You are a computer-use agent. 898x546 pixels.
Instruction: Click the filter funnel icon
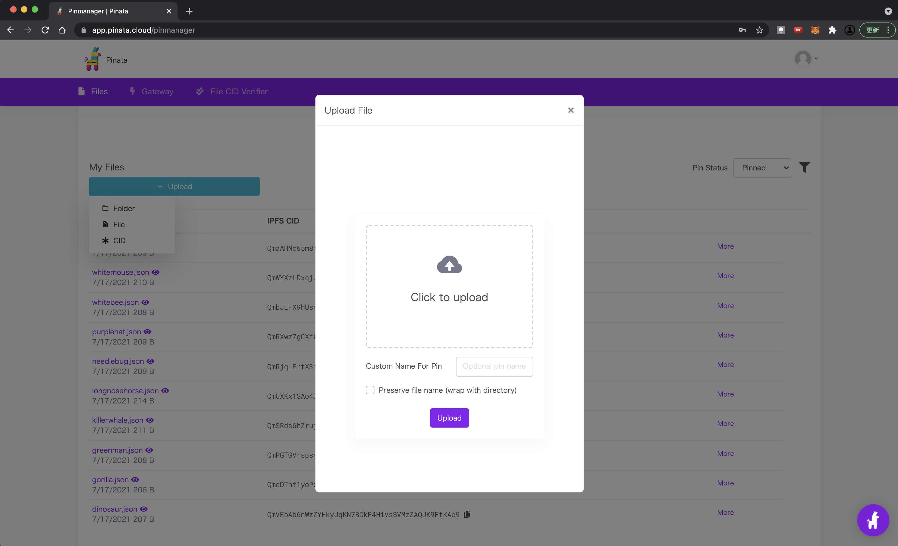tap(804, 167)
